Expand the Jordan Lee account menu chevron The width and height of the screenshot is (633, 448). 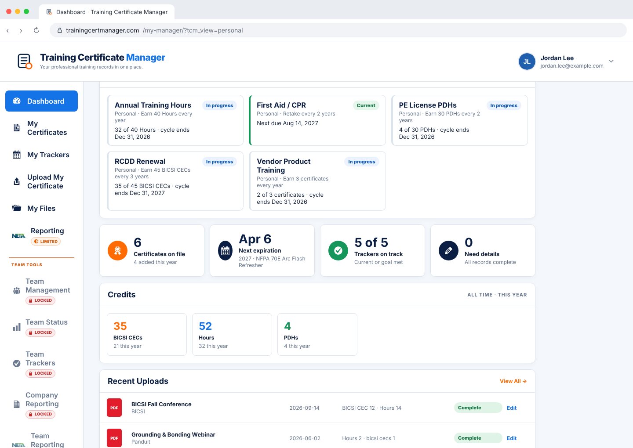611,61
